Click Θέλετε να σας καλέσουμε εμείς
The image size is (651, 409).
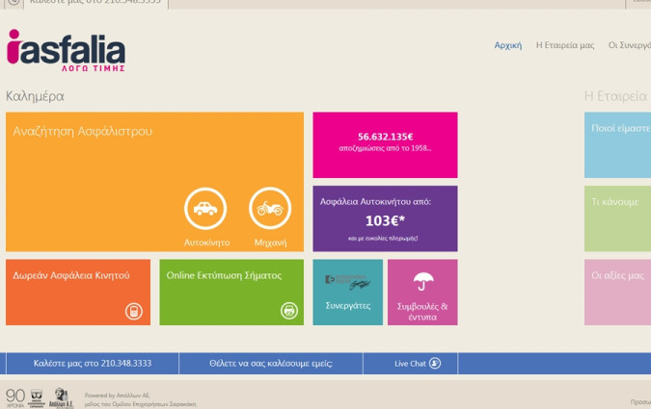pos(271,363)
